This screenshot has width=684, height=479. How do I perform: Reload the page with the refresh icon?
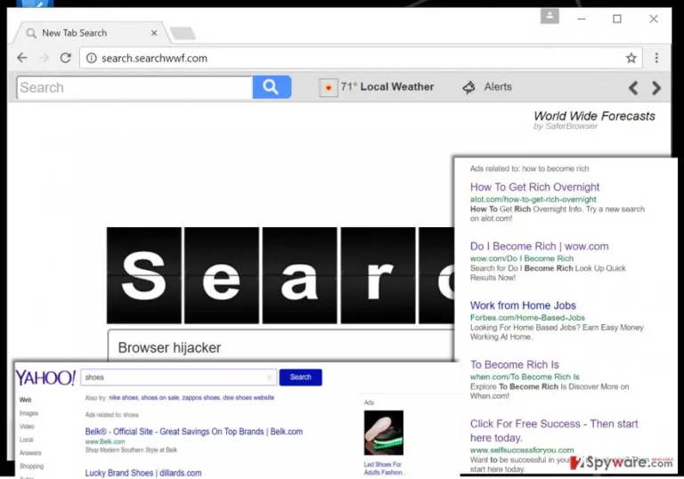pos(66,58)
